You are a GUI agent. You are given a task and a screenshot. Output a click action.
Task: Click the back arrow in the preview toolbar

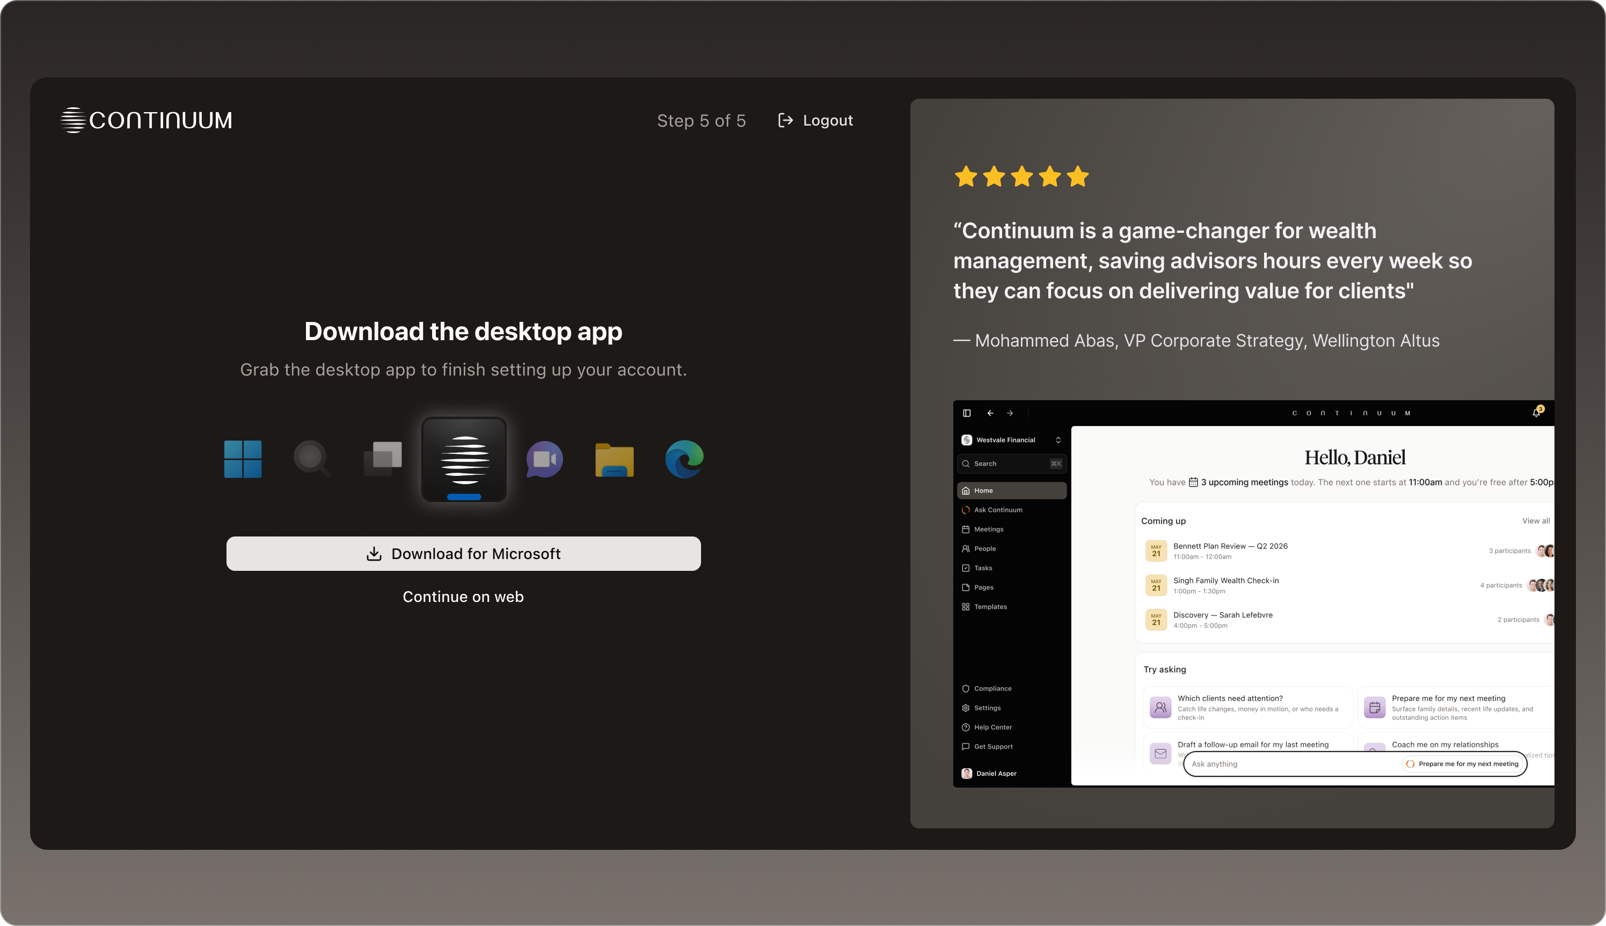[990, 414]
